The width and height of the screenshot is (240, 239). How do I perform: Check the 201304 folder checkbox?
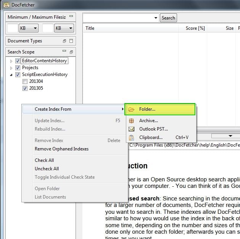tap(25, 81)
